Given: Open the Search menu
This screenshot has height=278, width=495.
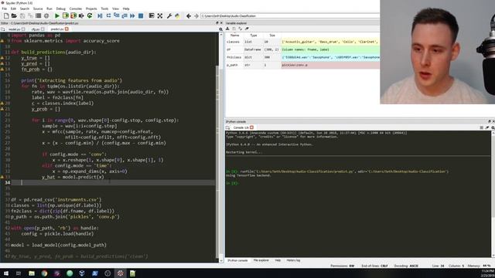Looking at the screenshot, I should [24, 8].
